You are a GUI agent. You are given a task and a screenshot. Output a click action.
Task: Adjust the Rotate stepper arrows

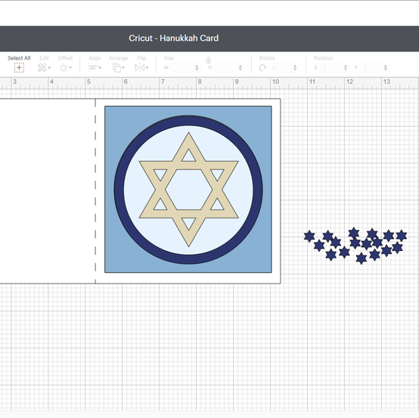pyautogui.click(x=295, y=67)
